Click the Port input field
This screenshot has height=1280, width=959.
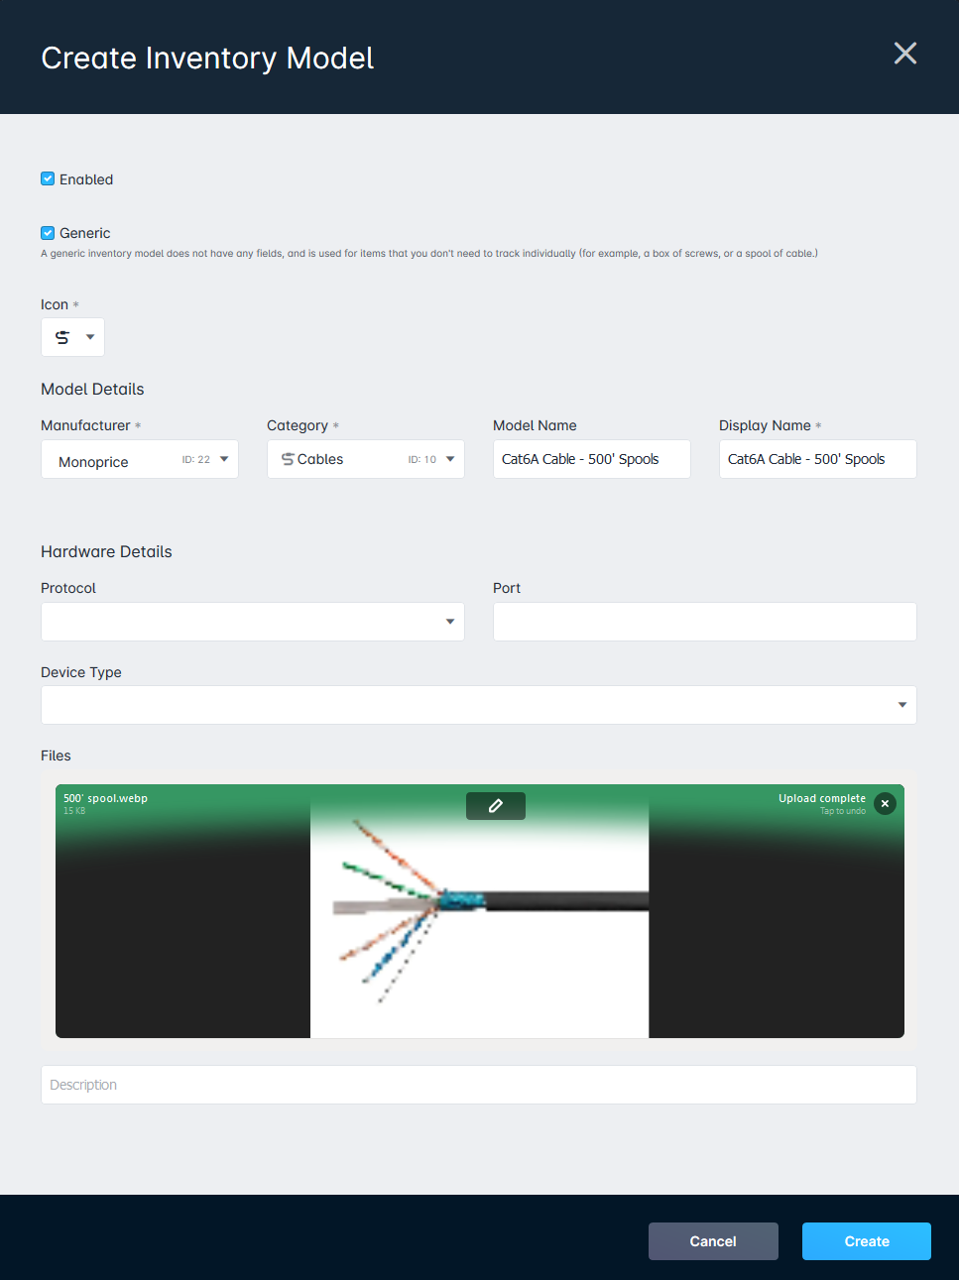704,622
